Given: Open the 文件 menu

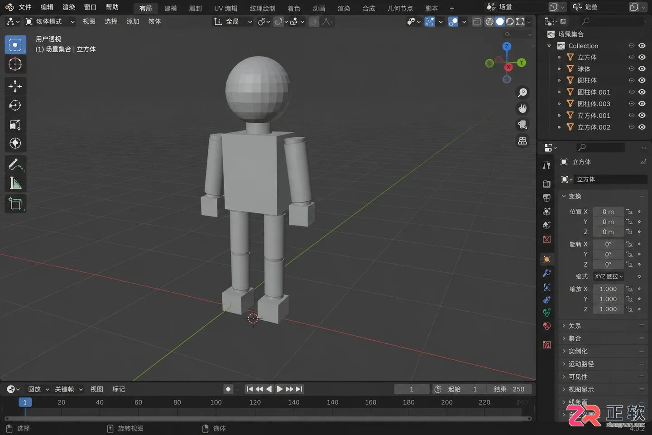Looking at the screenshot, I should tap(25, 7).
